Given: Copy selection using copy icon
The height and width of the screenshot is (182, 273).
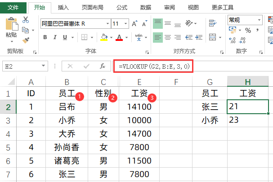Looking at the screenshot, I should [26, 30].
